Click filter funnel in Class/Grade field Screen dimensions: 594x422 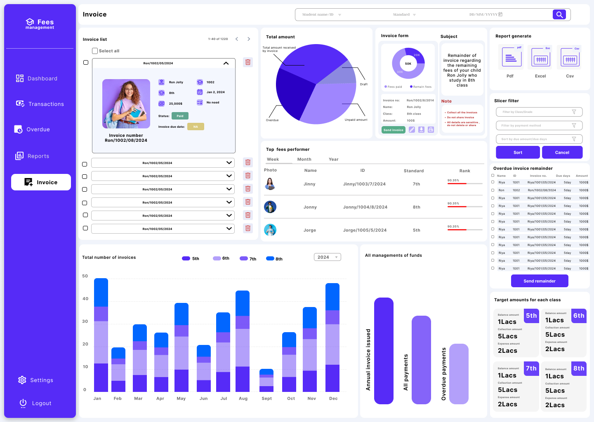pos(574,112)
